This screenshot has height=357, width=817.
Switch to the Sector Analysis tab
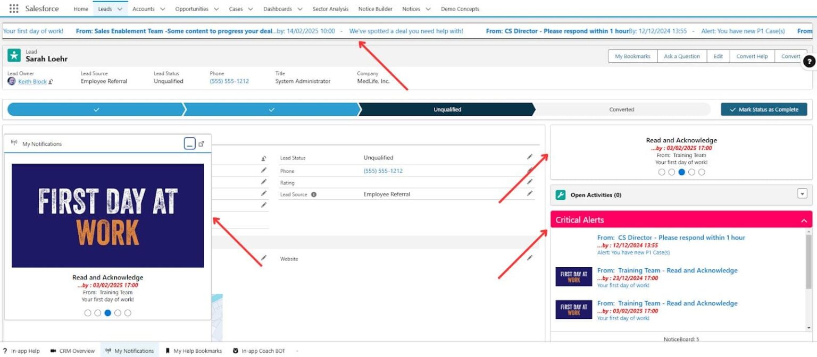330,8
